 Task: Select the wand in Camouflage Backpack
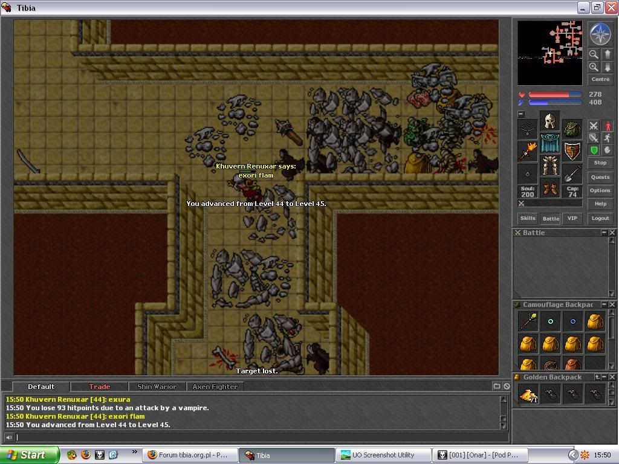[528, 321]
